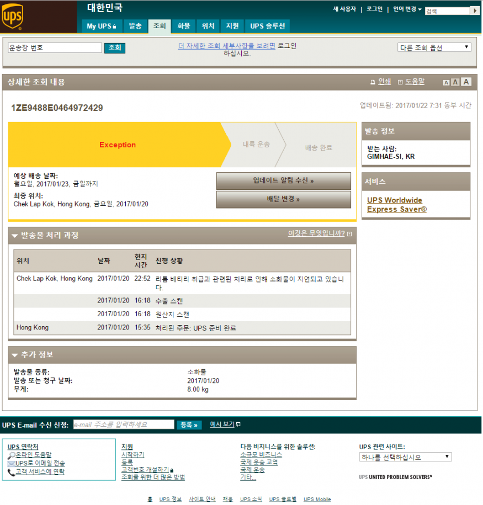Click the 수출 스캔 status row text
Screen dimensions: 483x505
pos(169,301)
